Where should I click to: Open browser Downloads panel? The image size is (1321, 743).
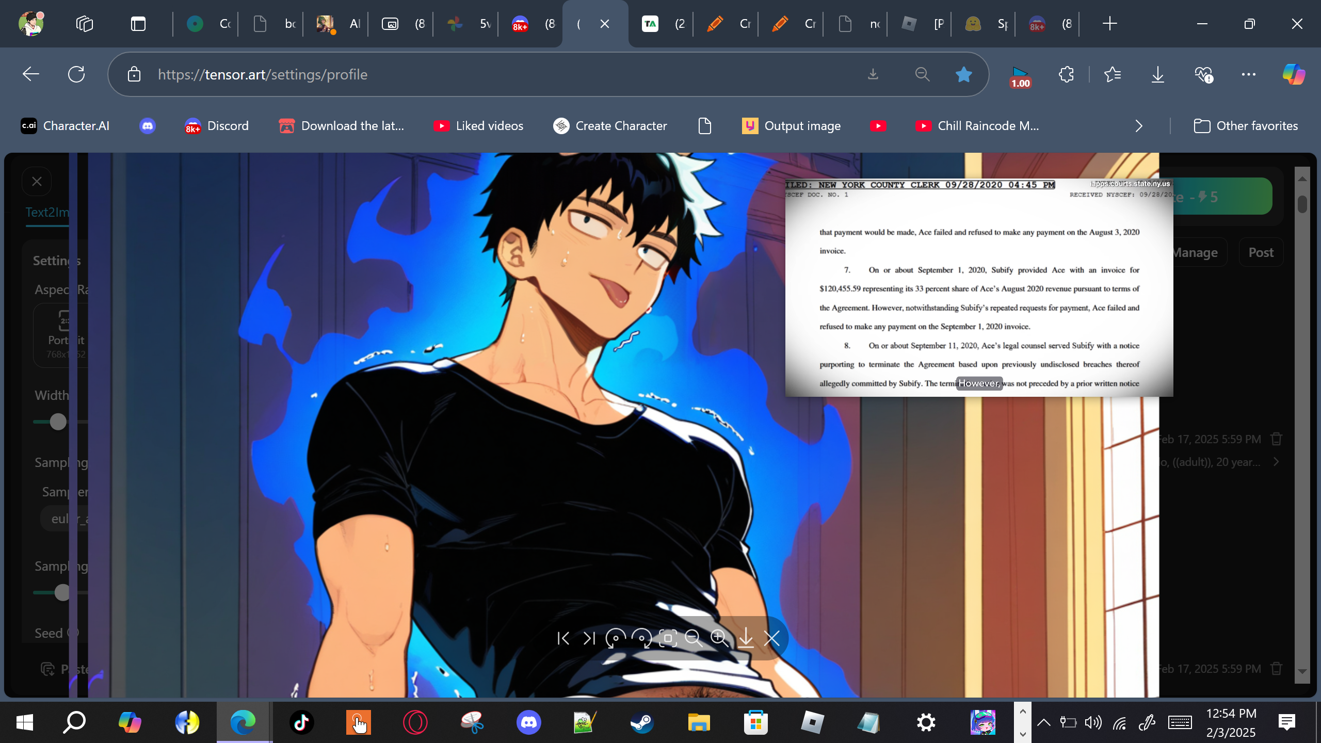(x=1158, y=74)
